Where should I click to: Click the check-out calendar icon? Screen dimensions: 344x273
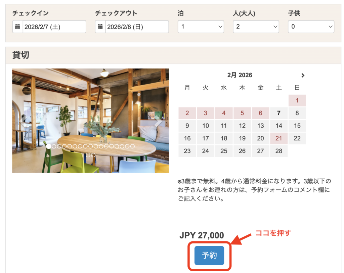tap(100, 27)
